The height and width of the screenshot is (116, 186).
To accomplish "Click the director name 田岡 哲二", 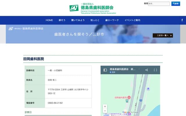I will click(52, 80).
